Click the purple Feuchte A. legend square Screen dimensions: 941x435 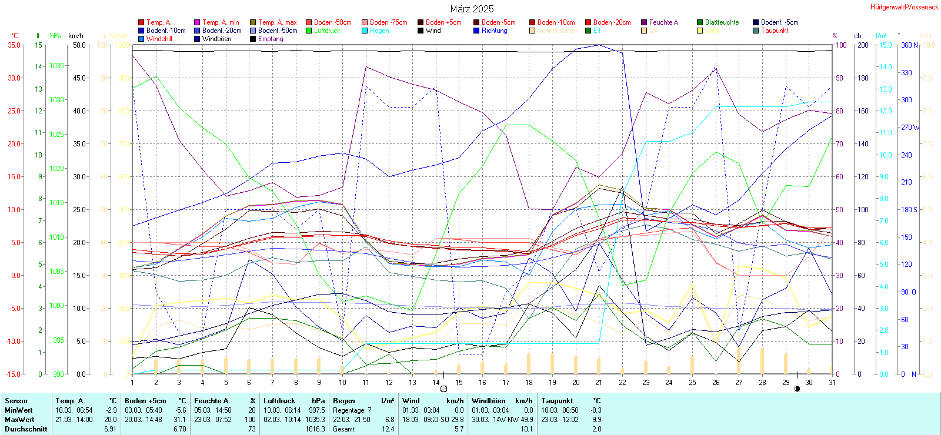point(644,22)
